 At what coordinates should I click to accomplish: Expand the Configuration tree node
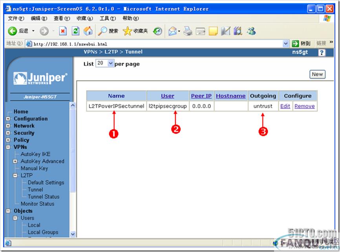8,119
